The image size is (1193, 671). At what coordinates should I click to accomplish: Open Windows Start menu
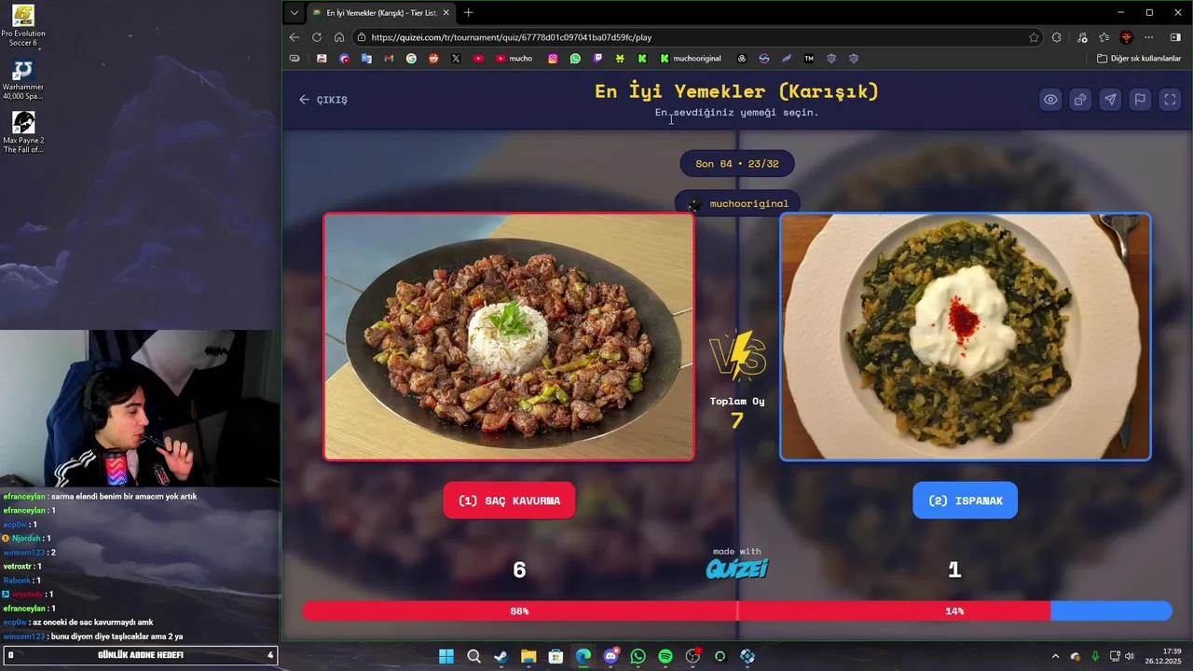[446, 656]
